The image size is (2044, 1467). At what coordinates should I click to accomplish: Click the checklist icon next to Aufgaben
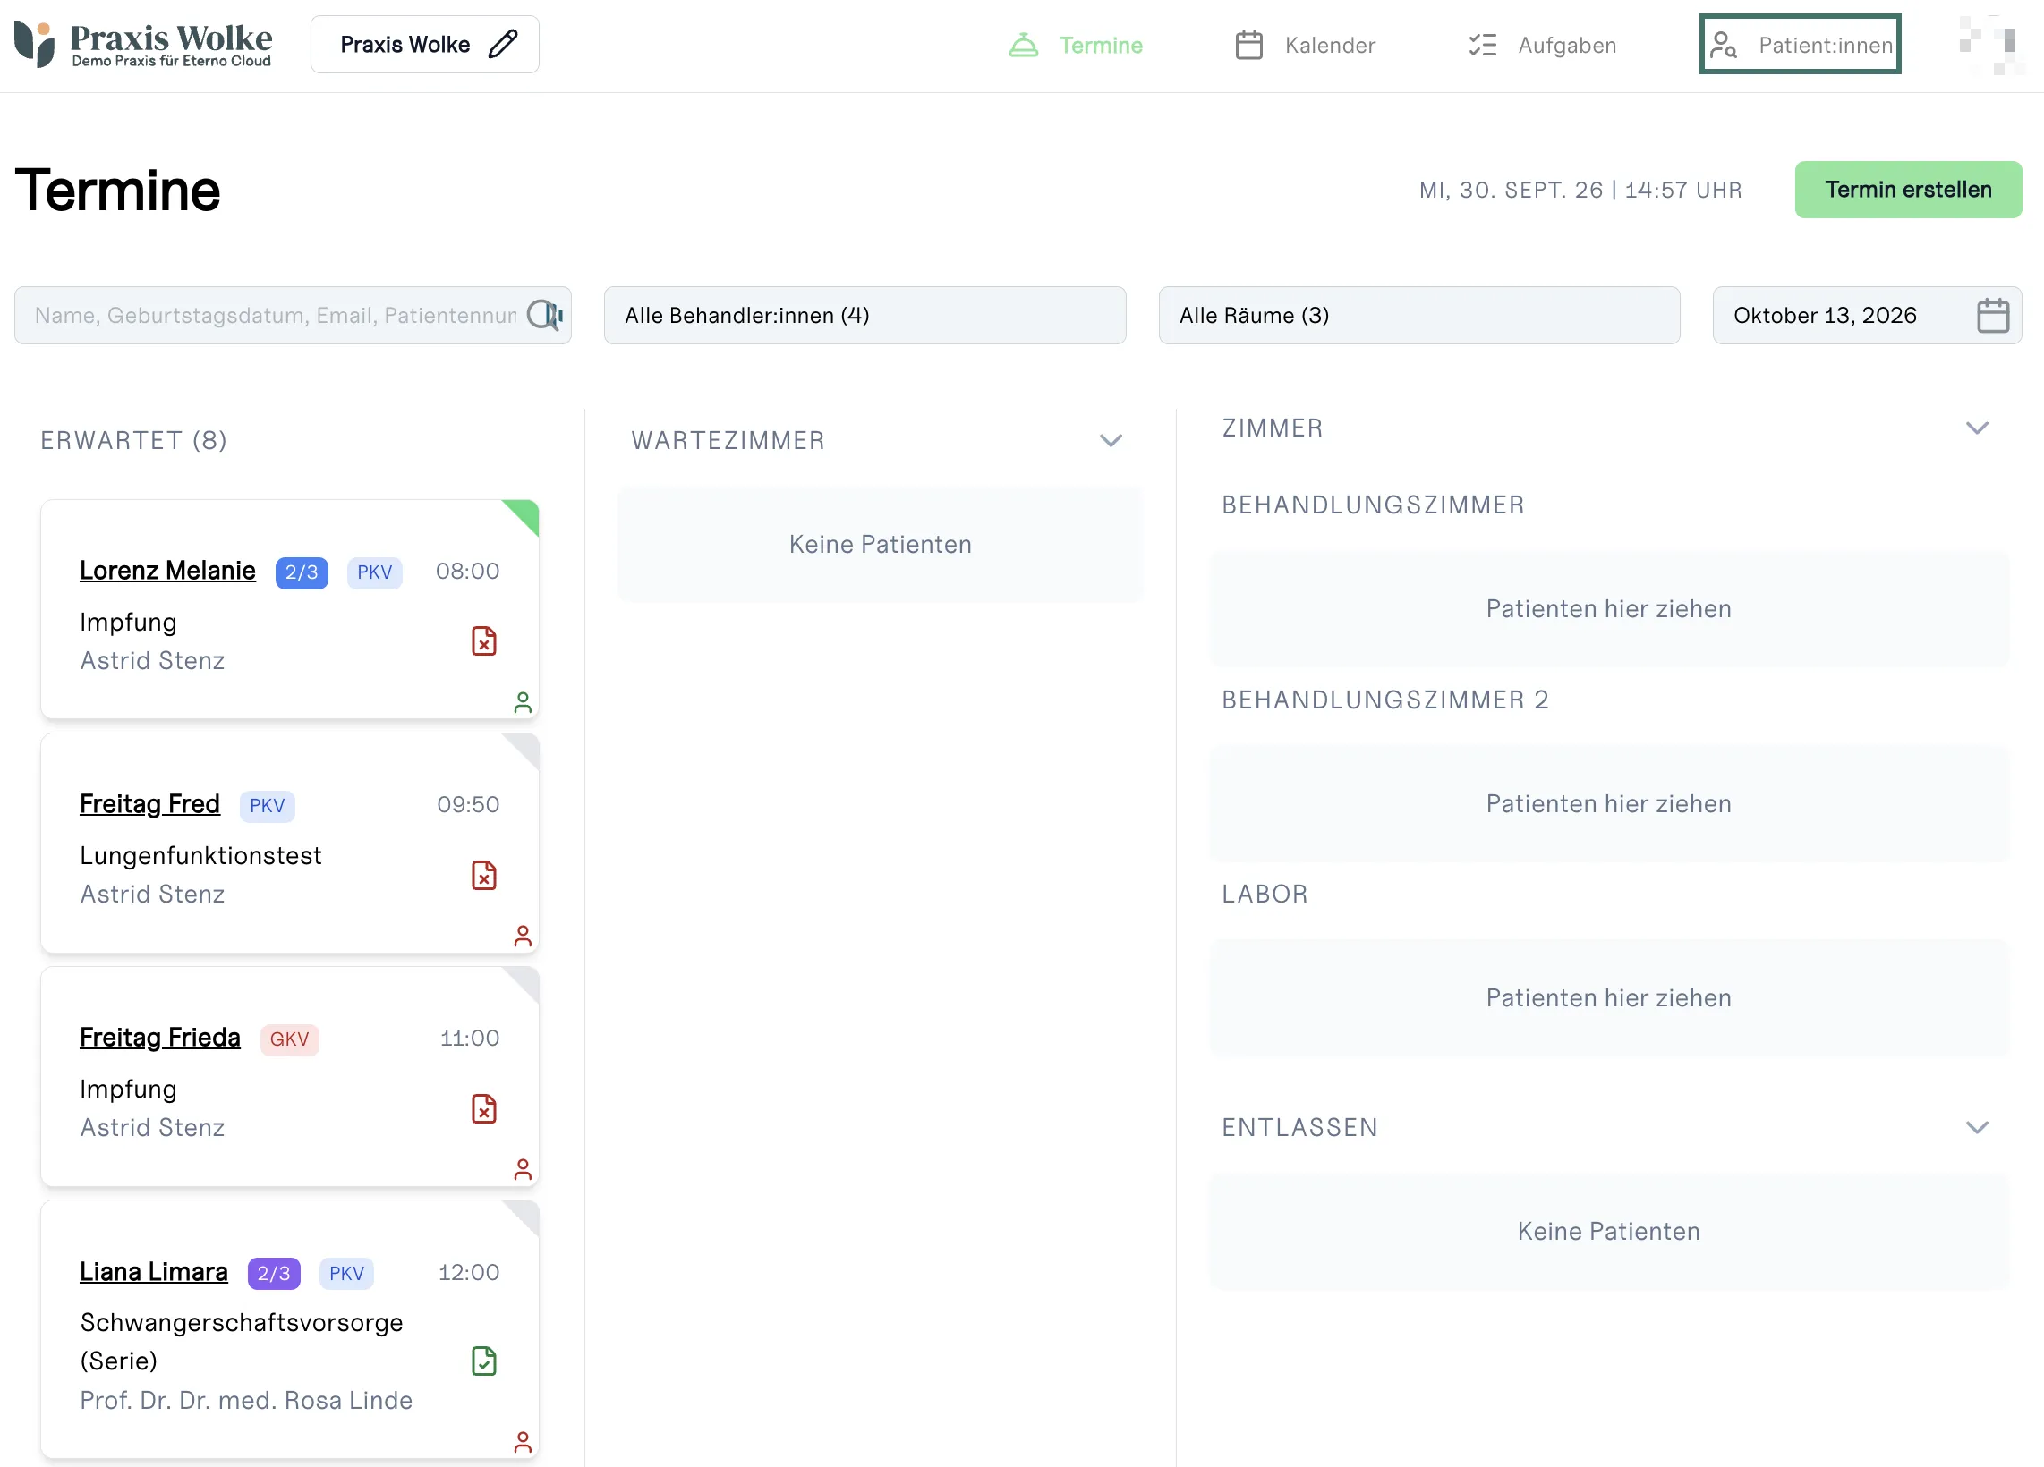[1482, 45]
